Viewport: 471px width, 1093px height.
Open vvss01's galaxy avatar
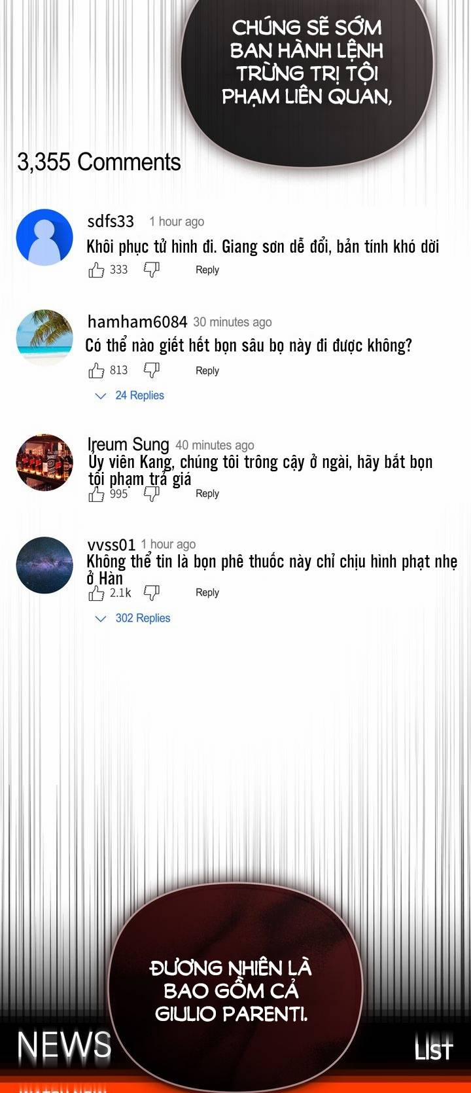tap(44, 565)
